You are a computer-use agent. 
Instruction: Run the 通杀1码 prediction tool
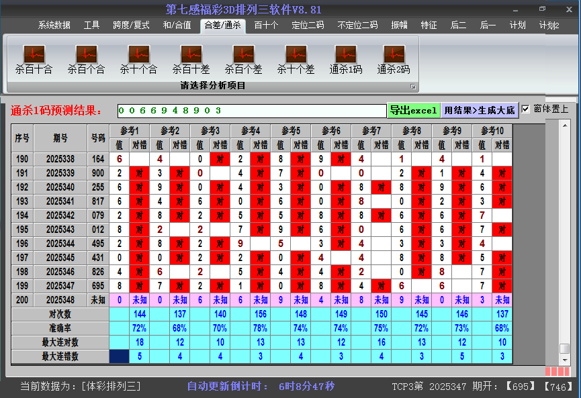347,57
